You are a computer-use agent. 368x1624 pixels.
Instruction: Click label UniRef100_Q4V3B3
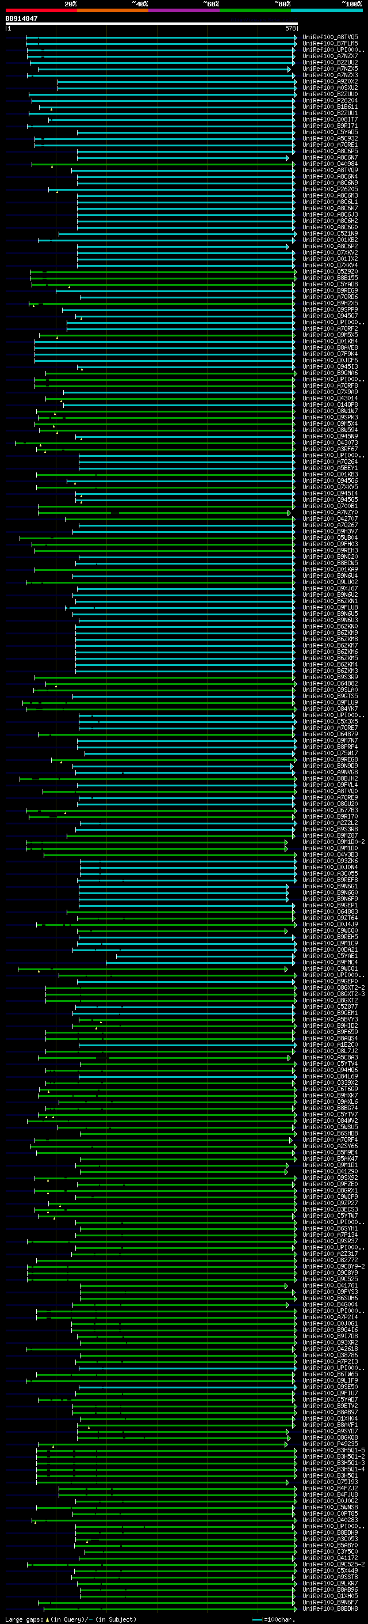330,855
